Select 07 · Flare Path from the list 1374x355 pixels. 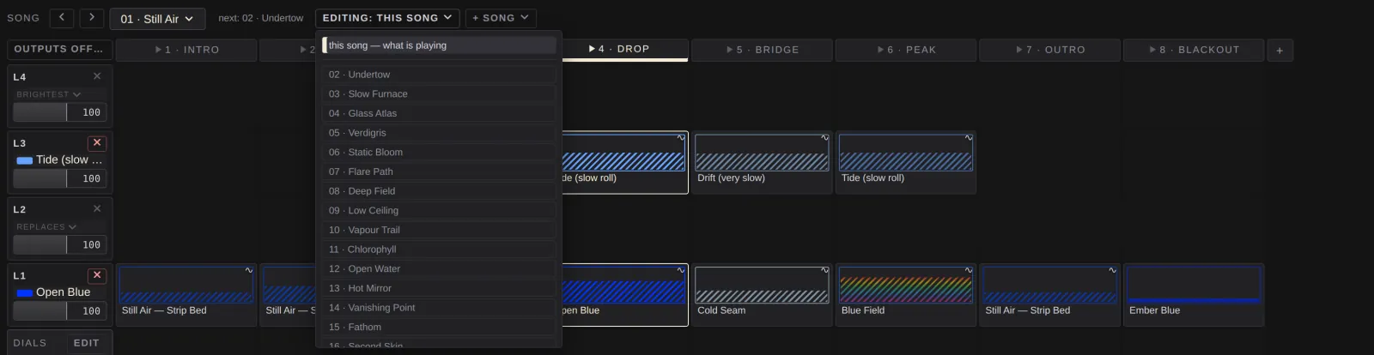click(439, 171)
